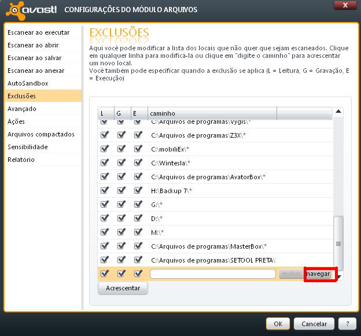Image resolution: width=361 pixels, height=336 pixels.
Task: Toggle G checkbox for D:\* row
Action: pyautogui.click(x=121, y=218)
